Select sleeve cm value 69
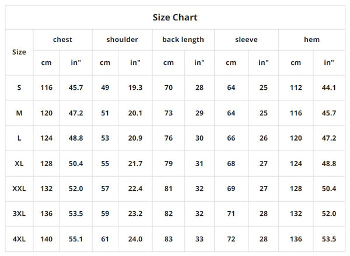 coord(231,189)
